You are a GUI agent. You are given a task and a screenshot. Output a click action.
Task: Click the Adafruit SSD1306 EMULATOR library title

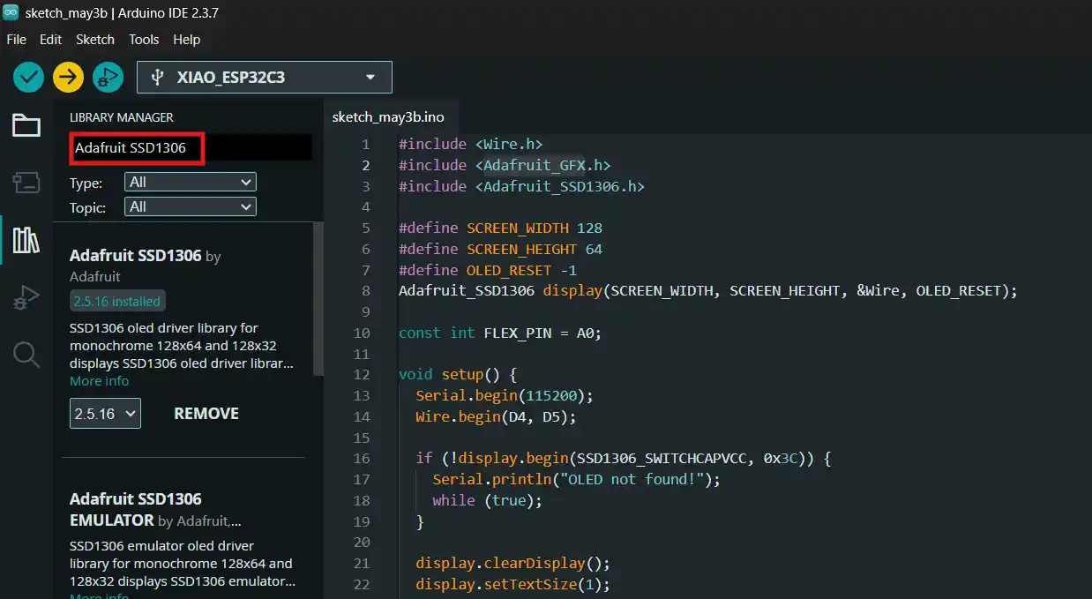(136, 509)
